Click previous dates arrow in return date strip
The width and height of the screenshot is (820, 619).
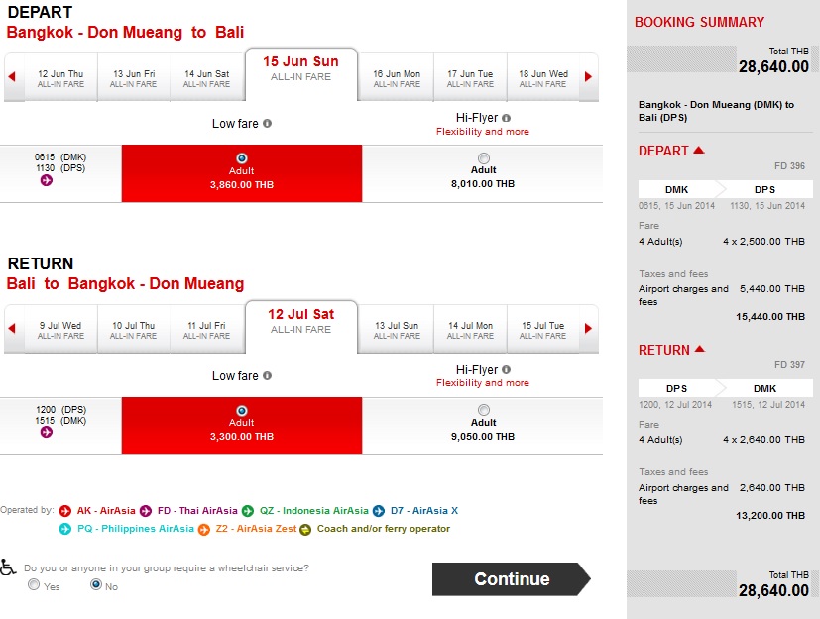[x=12, y=328]
